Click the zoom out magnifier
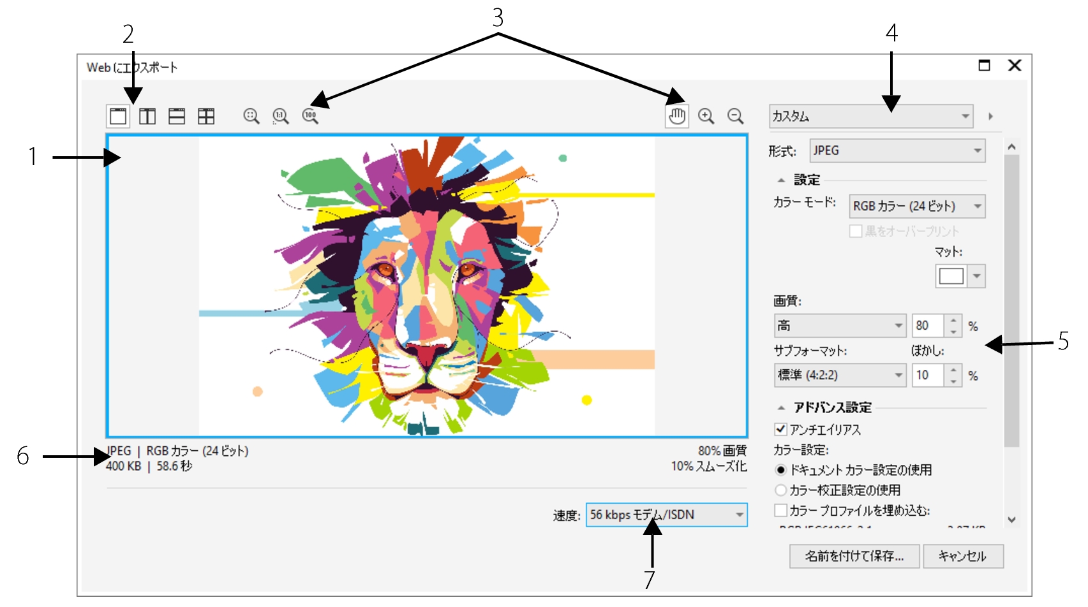This screenshot has width=1088, height=607. (735, 116)
